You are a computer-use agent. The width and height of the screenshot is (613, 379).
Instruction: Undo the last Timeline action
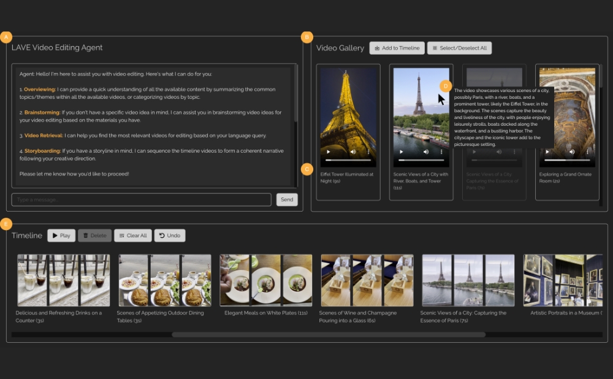coord(170,235)
